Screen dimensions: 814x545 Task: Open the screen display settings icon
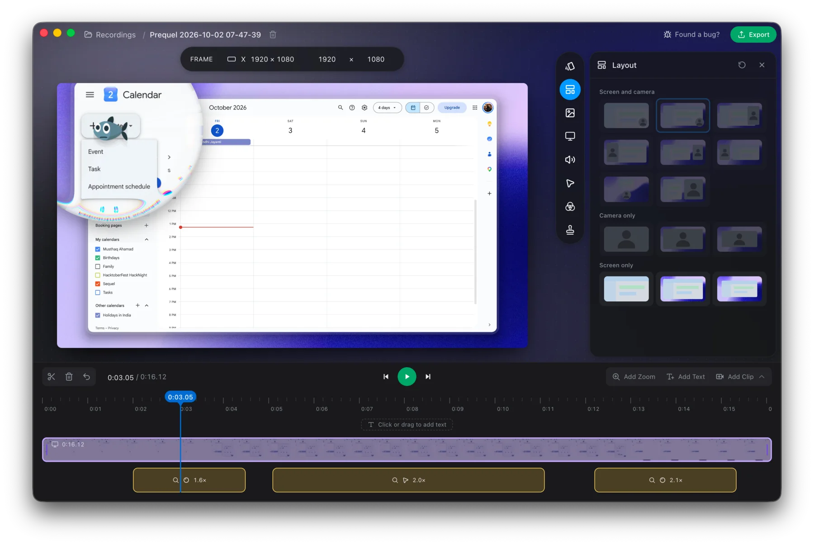click(570, 136)
